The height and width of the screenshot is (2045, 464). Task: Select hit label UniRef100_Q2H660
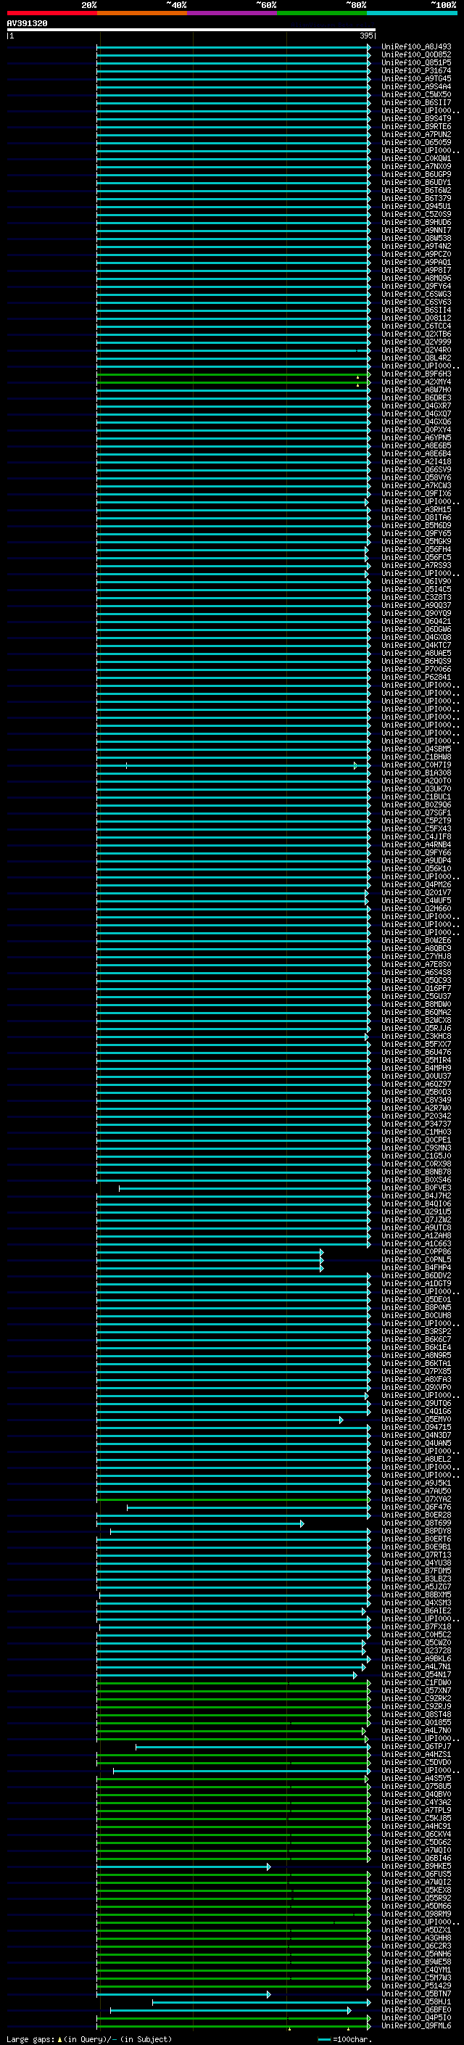click(416, 909)
